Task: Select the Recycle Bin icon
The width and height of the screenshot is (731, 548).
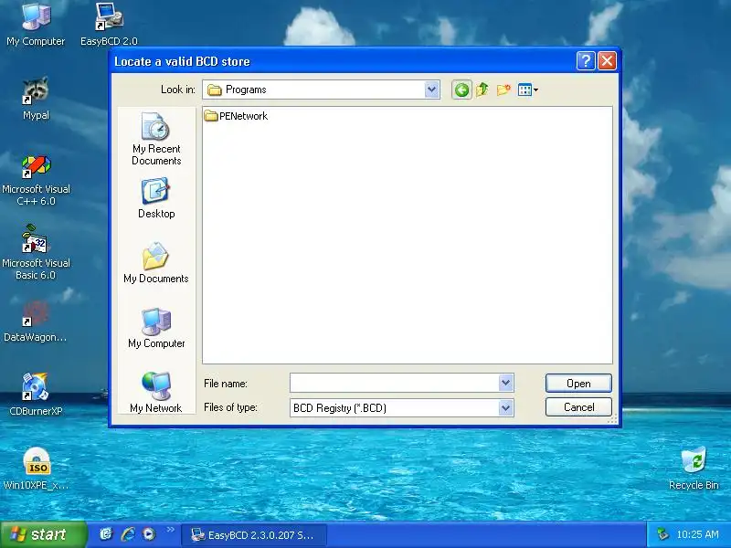Action: tap(694, 468)
